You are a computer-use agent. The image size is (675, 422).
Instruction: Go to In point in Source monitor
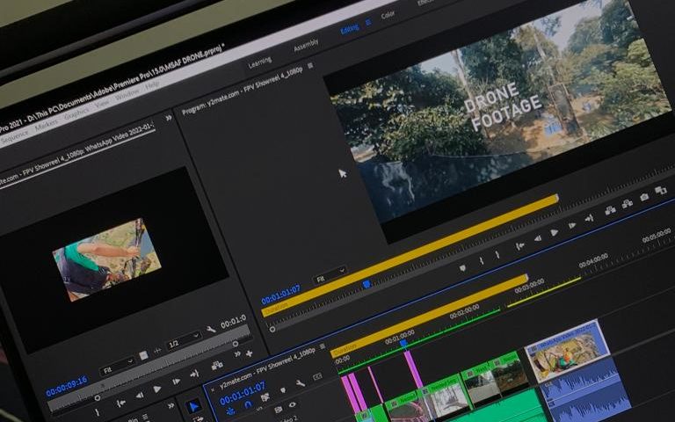[121, 403]
